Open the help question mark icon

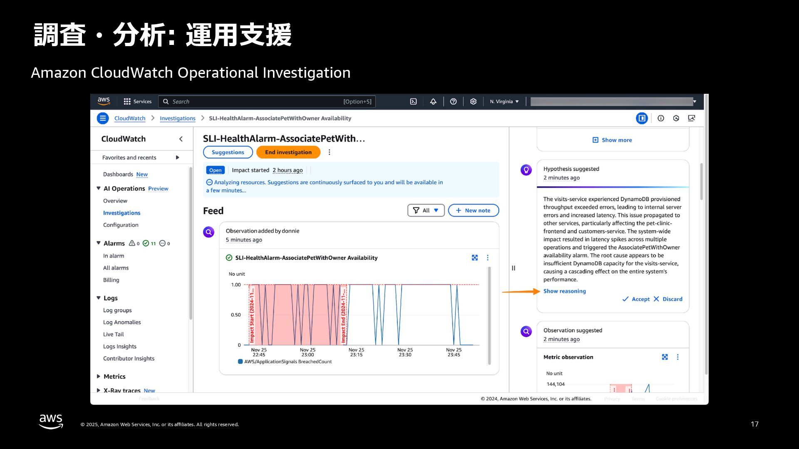point(454,101)
